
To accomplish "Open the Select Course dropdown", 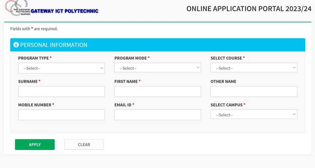I will coord(254,68).
